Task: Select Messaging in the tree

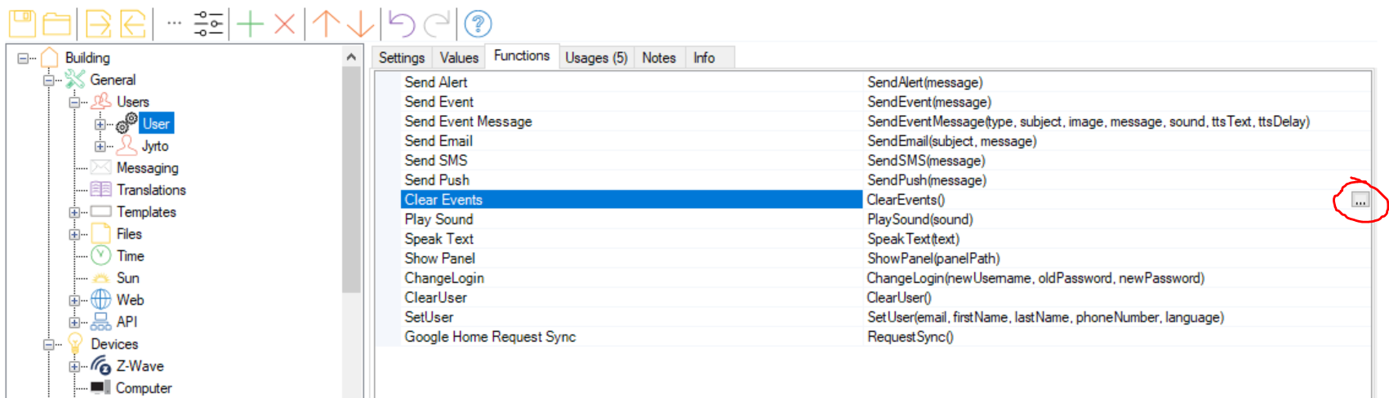Action: tap(147, 168)
